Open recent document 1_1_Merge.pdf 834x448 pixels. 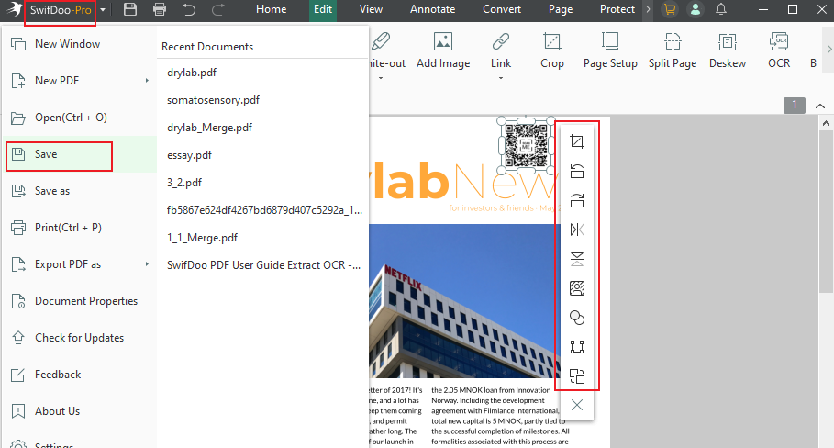pos(202,238)
